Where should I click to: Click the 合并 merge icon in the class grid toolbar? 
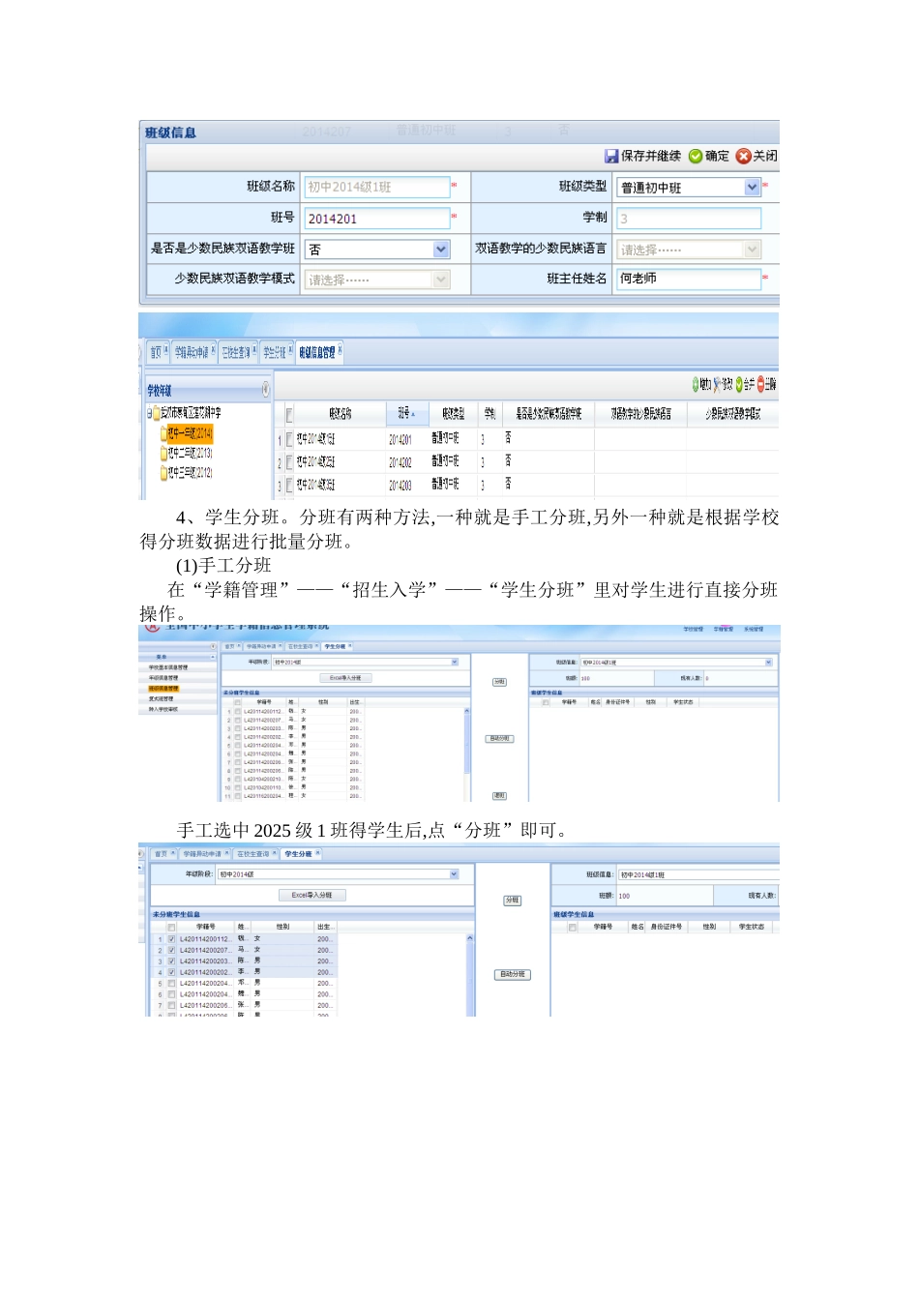[739, 385]
